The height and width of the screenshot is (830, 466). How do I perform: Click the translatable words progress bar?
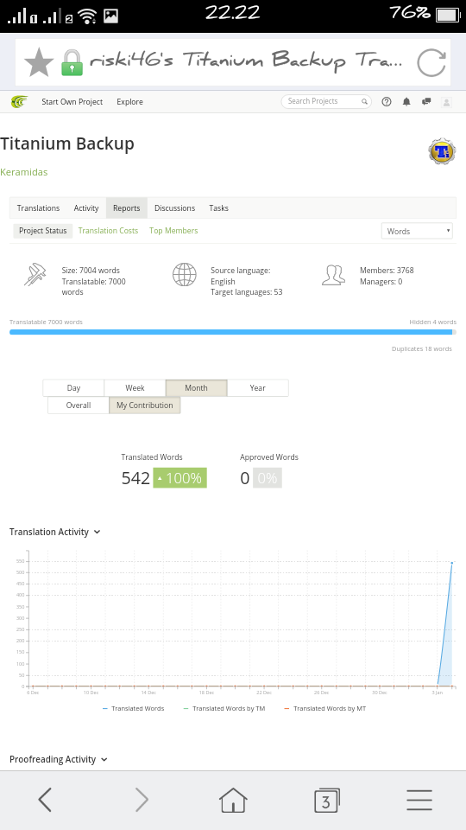231,332
